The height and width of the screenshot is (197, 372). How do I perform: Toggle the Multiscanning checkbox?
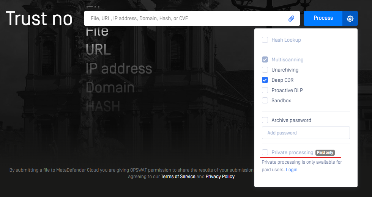[x=265, y=59]
